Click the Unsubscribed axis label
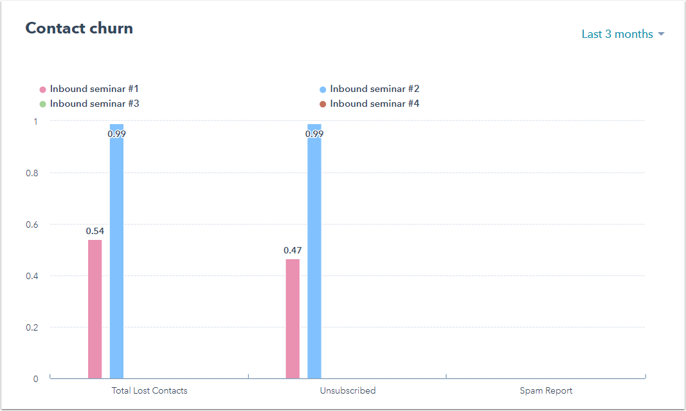 [348, 390]
